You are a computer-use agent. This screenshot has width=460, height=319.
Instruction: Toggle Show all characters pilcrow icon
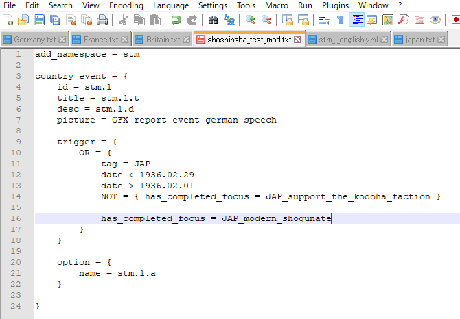point(341,20)
